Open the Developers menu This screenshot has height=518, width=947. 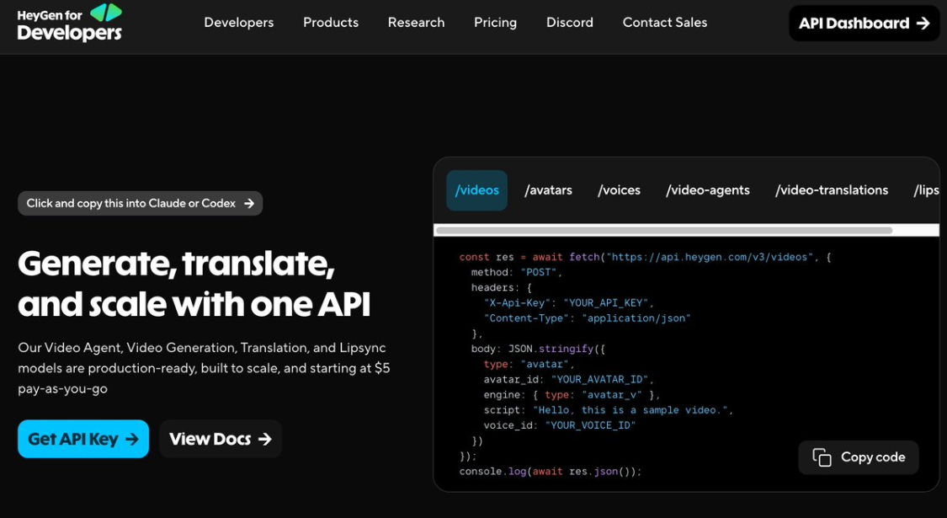(238, 23)
